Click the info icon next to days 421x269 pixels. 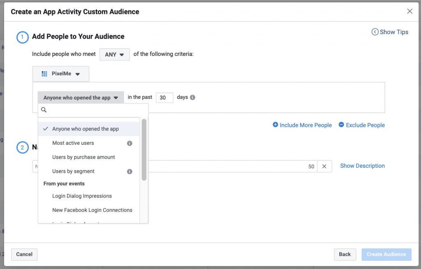pyautogui.click(x=192, y=98)
